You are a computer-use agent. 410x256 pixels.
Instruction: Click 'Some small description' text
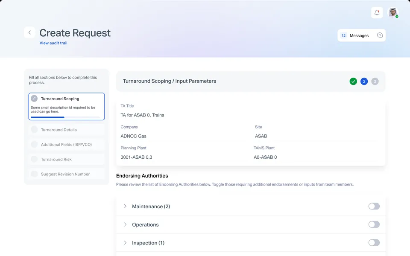63,110
